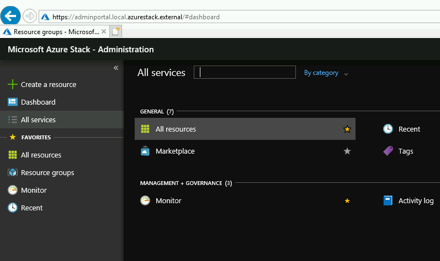This screenshot has height=261, width=440.
Task: Click the browser forward arrow button
Action: [x=29, y=16]
